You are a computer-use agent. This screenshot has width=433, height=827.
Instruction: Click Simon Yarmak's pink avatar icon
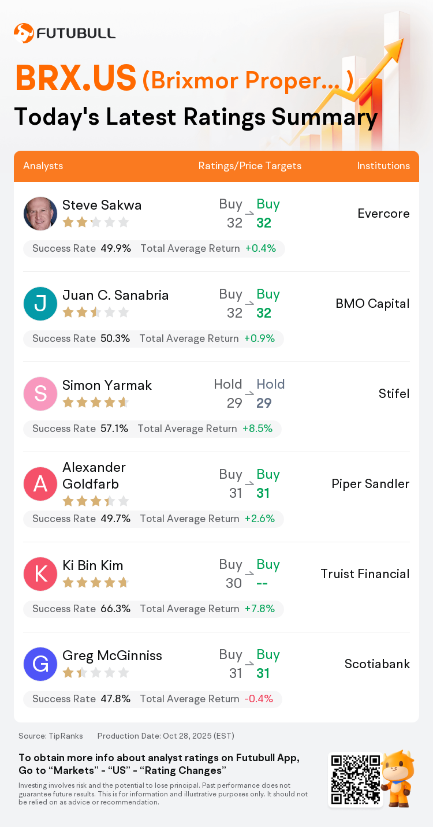pyautogui.click(x=40, y=394)
